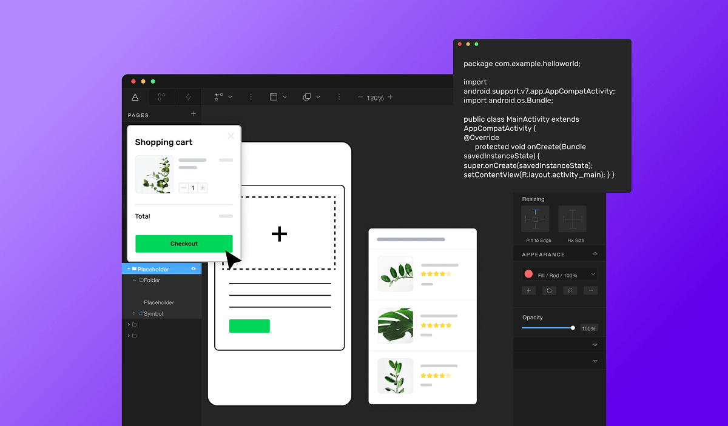Click yellow minimize button of the design app
Screen dimensions: 728x426
tap(143, 81)
